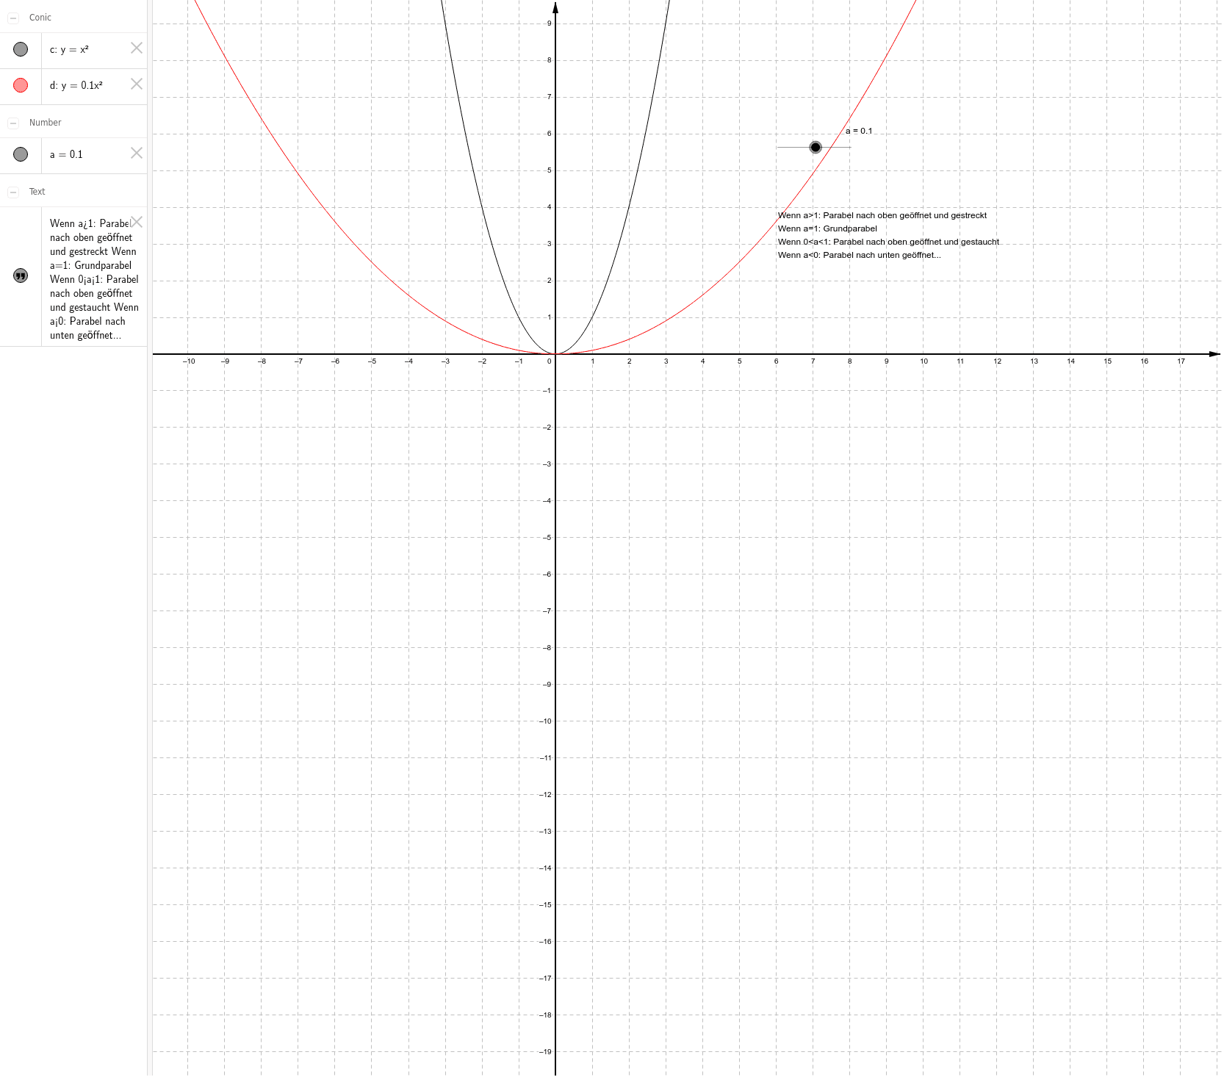Click x-axis tick label 10
Screen dimensions: 1224x1077
pyautogui.click(x=924, y=361)
